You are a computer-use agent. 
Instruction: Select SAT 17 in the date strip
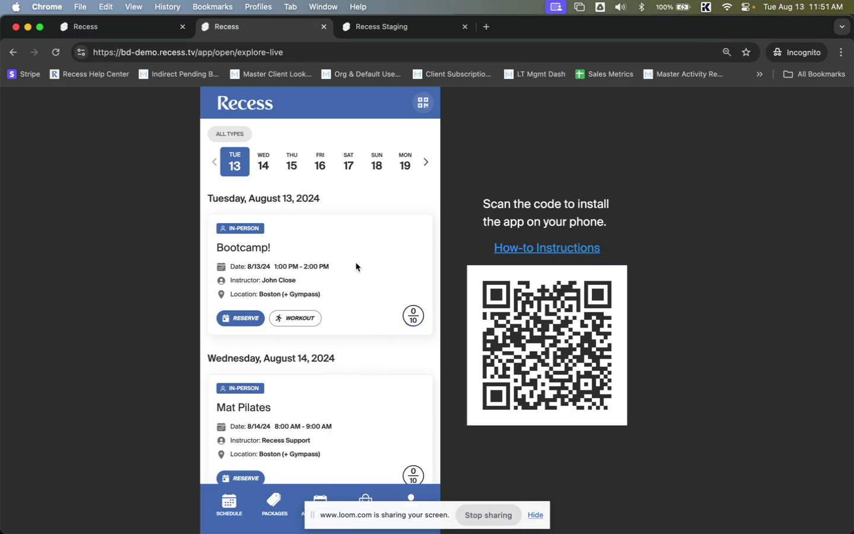[x=349, y=162]
